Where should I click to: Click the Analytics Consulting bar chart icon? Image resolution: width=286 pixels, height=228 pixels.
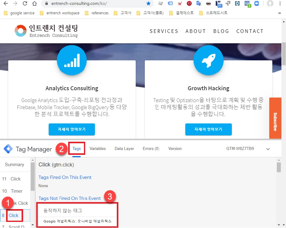pyautogui.click(x=72, y=60)
